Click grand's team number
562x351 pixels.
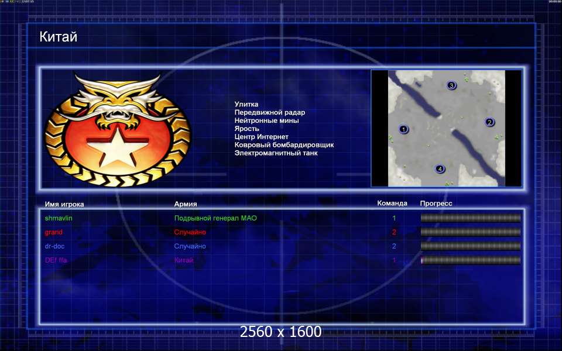pyautogui.click(x=394, y=232)
